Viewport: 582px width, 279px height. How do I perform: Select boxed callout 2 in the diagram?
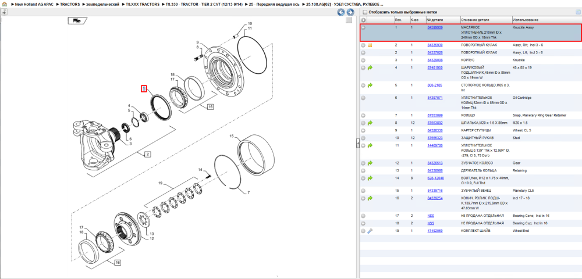[147, 154]
